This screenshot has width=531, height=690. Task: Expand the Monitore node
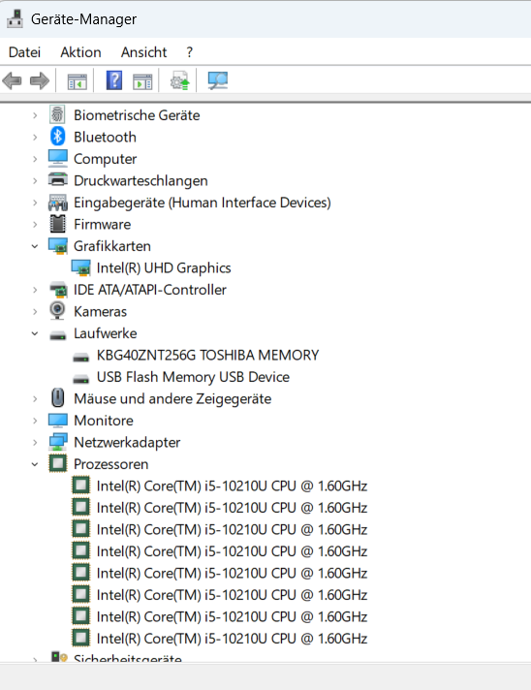click(35, 421)
